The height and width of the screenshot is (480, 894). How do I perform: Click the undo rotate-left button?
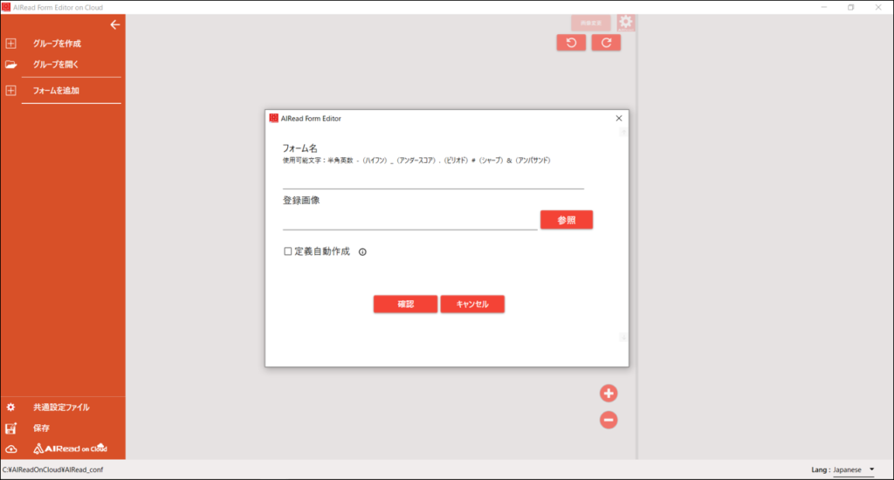[x=571, y=43]
